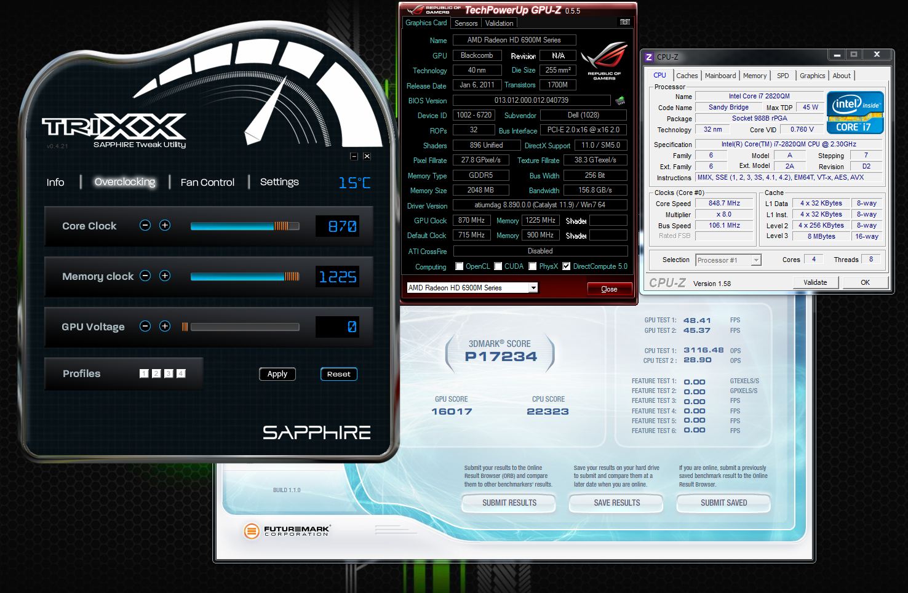Viewport: 908px width, 593px height.
Task: Switch to GPU-Z Validation tab
Action: [x=499, y=23]
